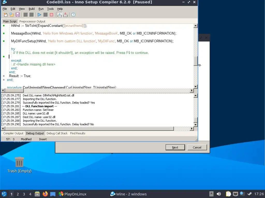Click the debug output scroll-down arrow

(x=196, y=125)
